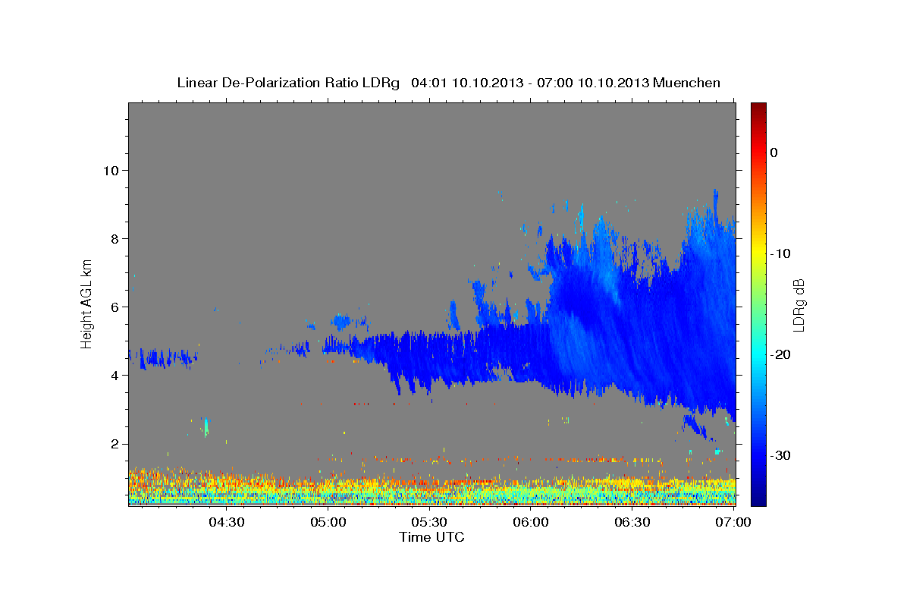910x607 pixels.
Task: Click the thin blue cloud strip at far left near 4.5 km
Action: click(163, 357)
